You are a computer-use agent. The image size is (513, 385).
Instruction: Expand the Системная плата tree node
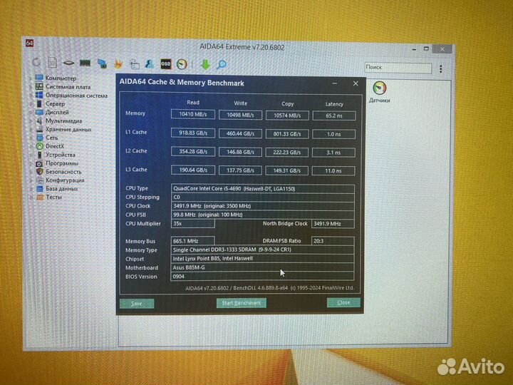[31, 87]
